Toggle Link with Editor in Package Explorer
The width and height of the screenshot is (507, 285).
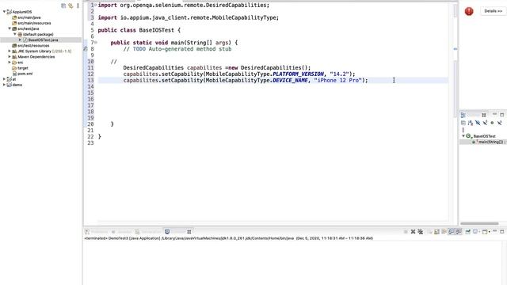tap(71, 6)
